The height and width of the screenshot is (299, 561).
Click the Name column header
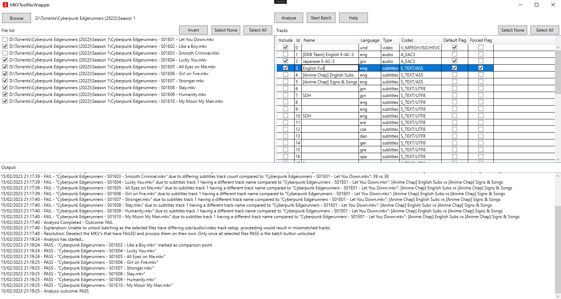[x=330, y=40]
